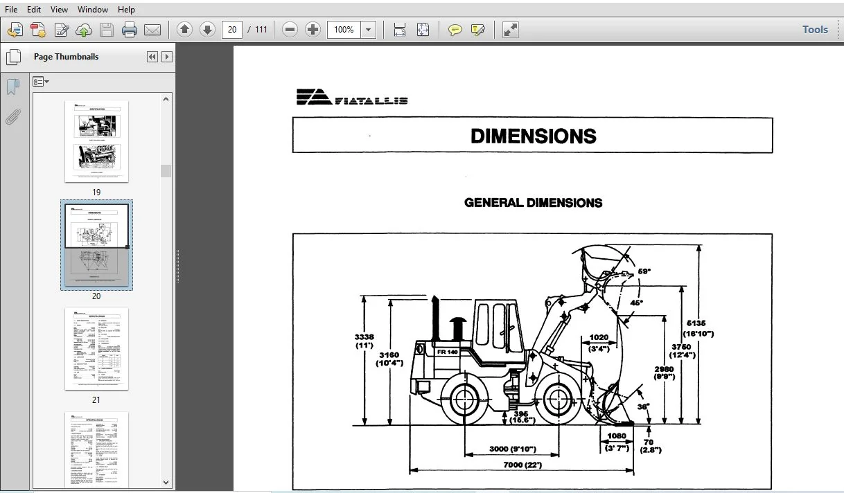Select the page 21 thumbnail

[96, 349]
